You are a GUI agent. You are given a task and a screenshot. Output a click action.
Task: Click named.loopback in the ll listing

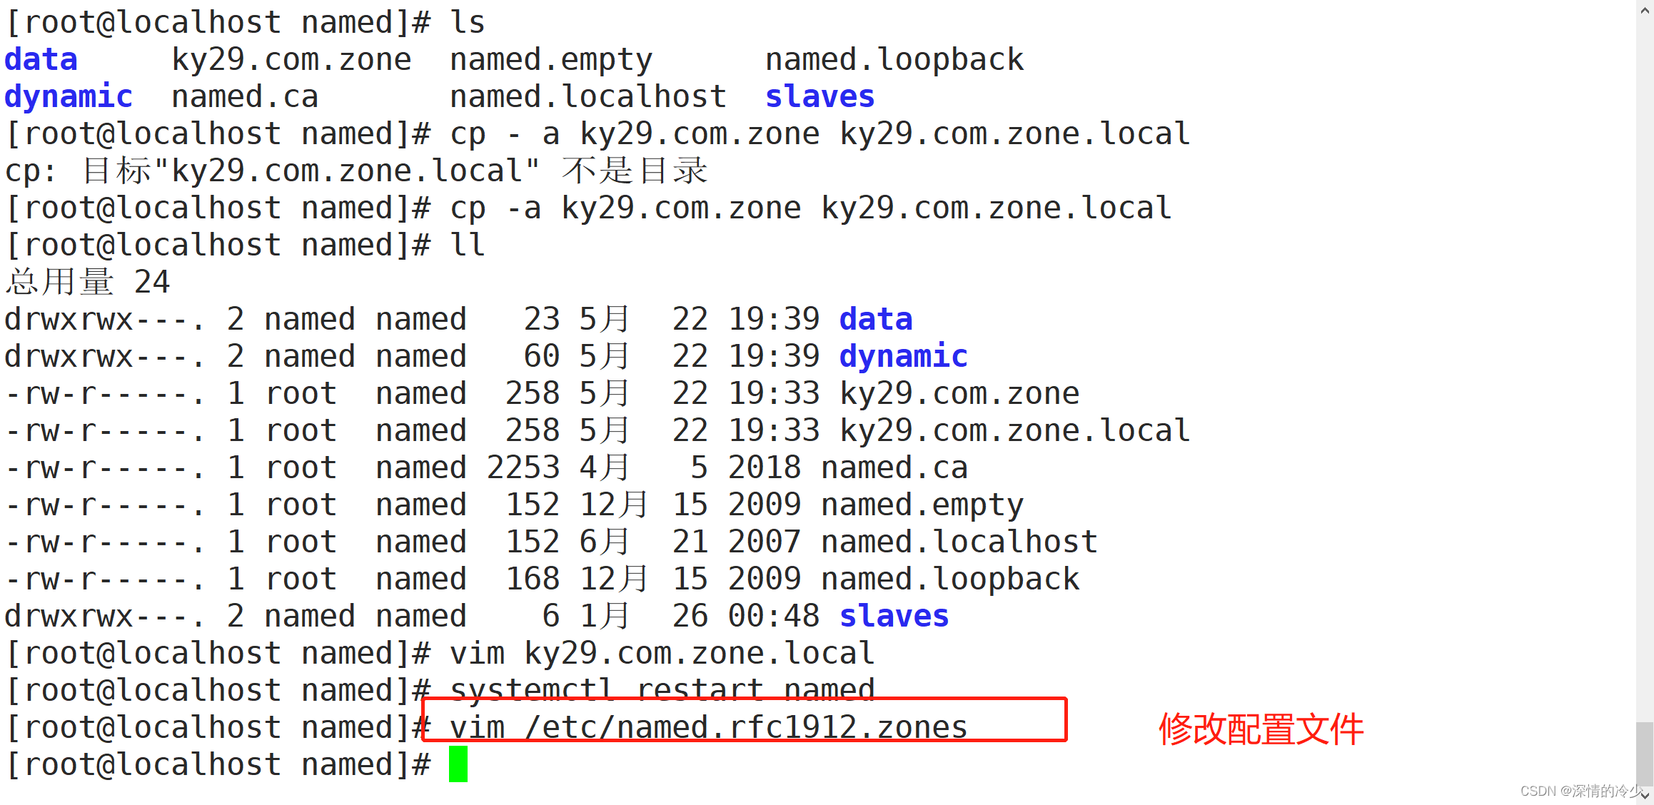coord(950,579)
